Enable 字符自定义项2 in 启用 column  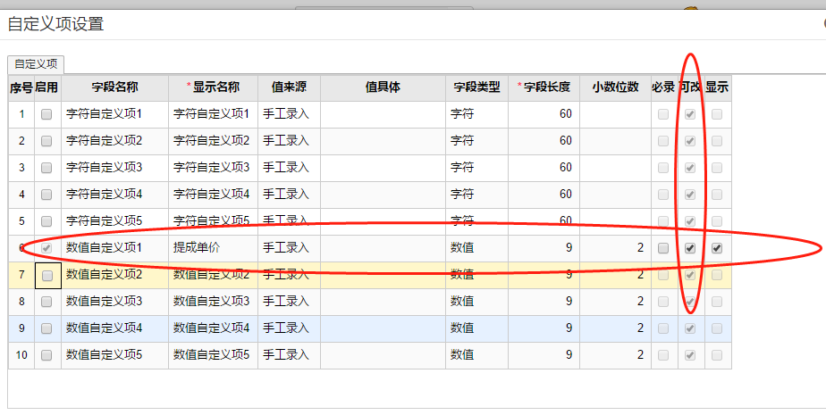(46, 141)
